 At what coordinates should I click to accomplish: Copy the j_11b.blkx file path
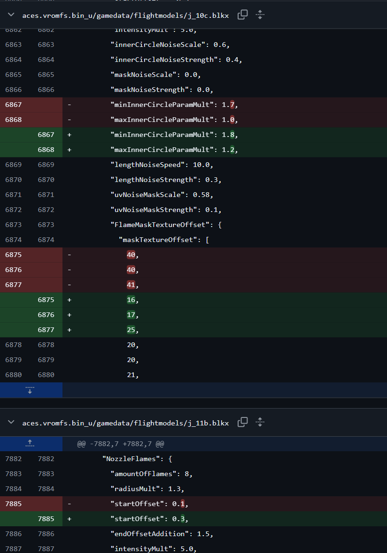tap(242, 422)
